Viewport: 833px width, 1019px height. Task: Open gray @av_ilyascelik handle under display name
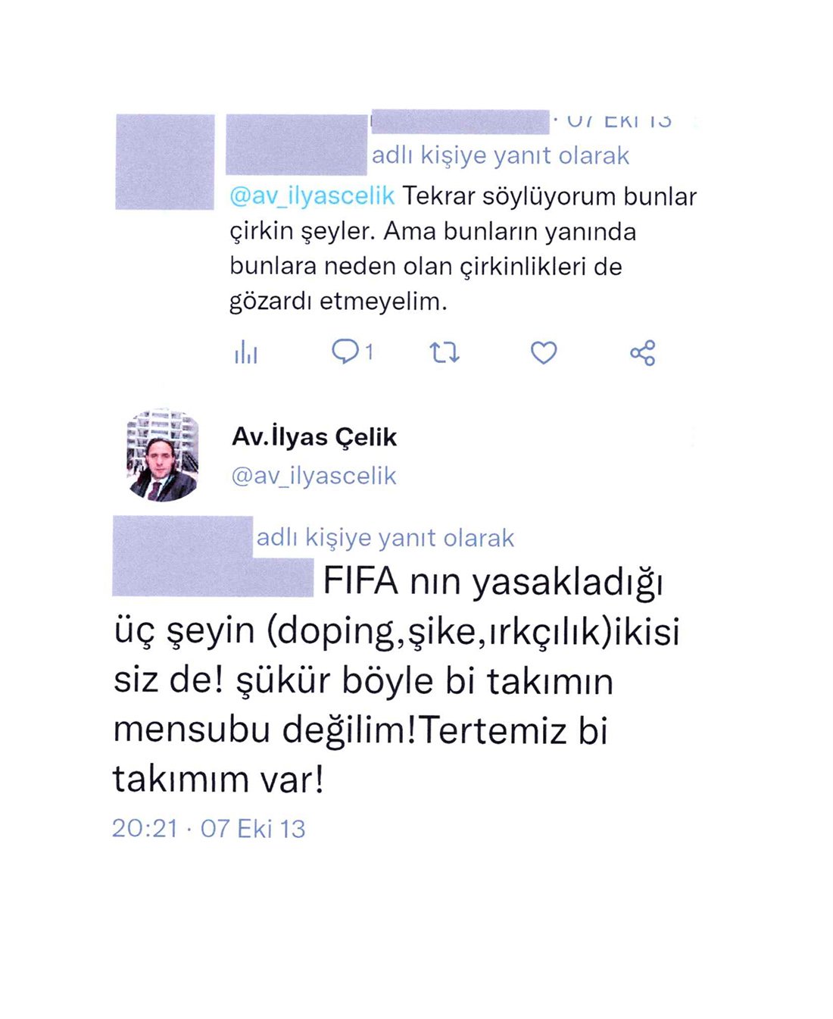tap(314, 476)
